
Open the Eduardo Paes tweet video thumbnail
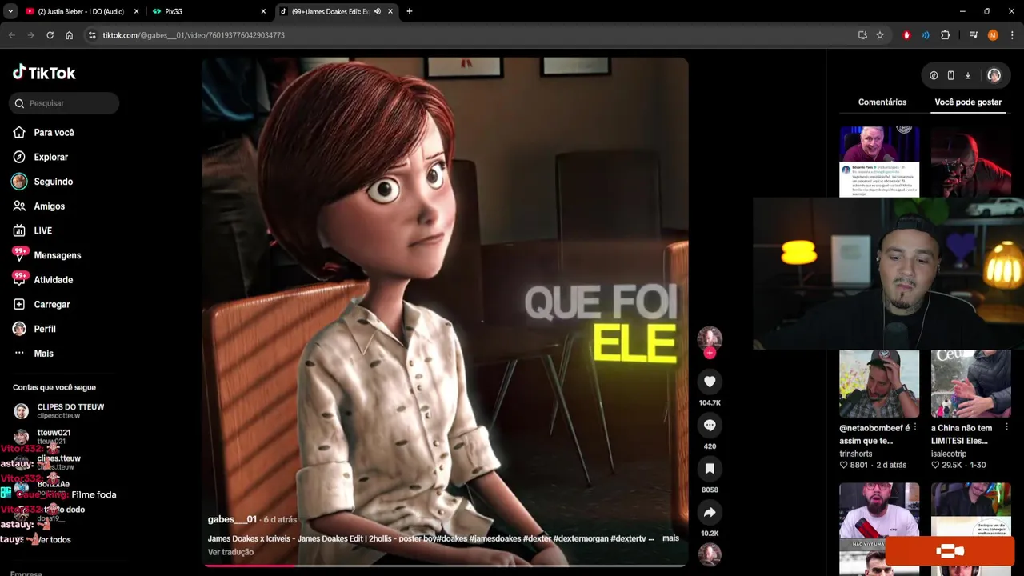[879, 161]
